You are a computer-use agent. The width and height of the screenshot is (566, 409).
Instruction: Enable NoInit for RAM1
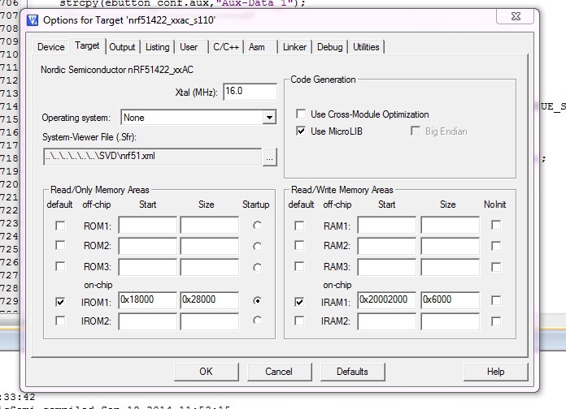click(x=496, y=226)
